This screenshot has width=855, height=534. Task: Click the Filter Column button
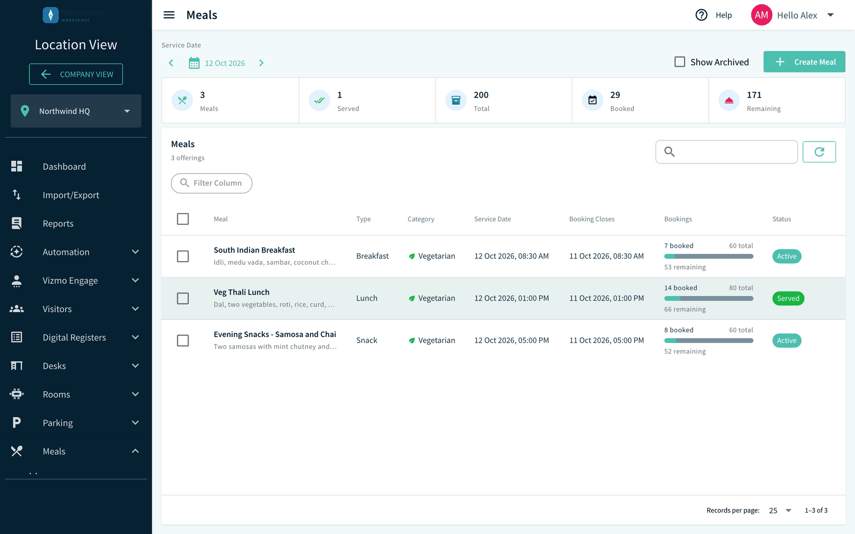click(212, 183)
